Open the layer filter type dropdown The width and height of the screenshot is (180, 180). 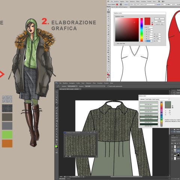(x=175, y=138)
